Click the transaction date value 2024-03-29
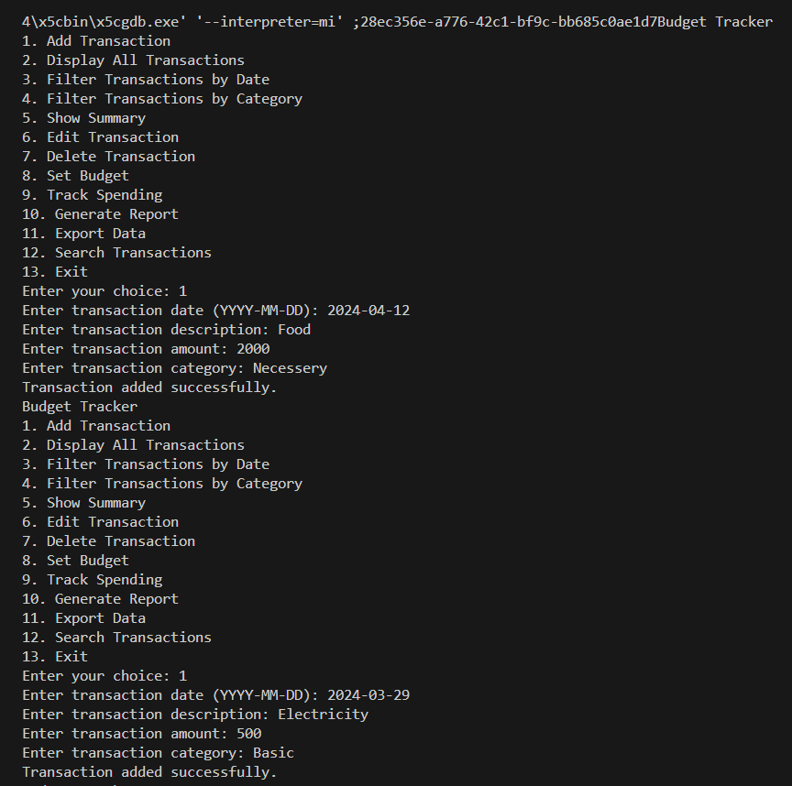 [x=368, y=695]
